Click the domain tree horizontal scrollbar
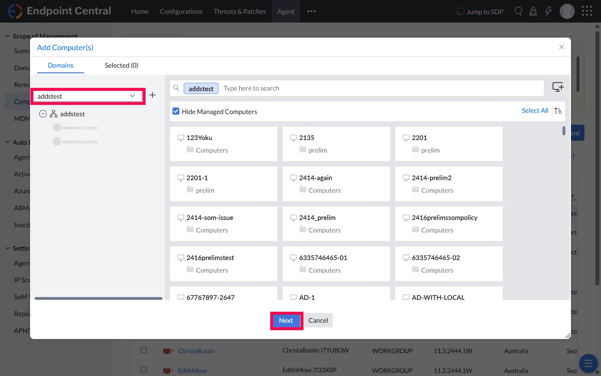Screen dimensions: 601x376 pyautogui.click(x=99, y=298)
